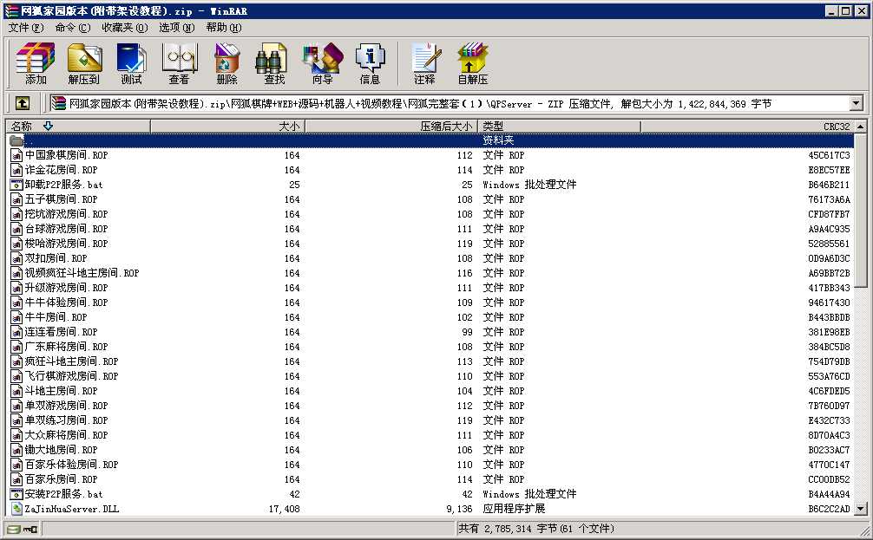Expand the address bar path dropdown
This screenshot has width=873, height=540.
tap(856, 103)
